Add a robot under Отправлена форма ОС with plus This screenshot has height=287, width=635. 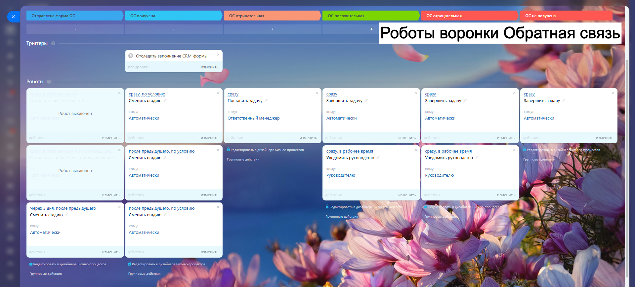(75, 29)
